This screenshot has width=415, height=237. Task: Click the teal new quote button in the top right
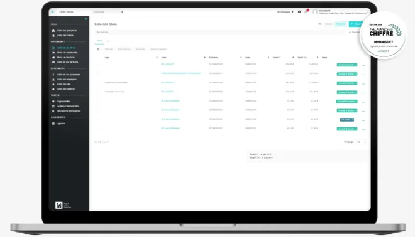point(356,24)
